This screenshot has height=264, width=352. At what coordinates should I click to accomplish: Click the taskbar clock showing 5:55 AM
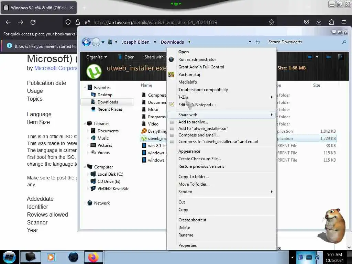coord(334,257)
